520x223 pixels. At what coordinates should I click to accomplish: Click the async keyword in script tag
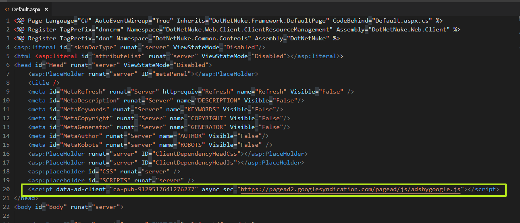coord(210,189)
